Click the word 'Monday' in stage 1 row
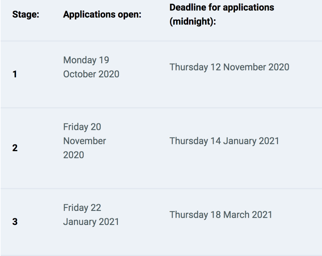 click(x=80, y=60)
